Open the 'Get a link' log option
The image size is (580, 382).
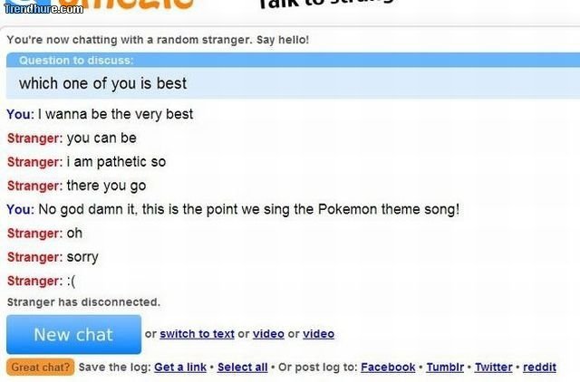[x=180, y=367]
